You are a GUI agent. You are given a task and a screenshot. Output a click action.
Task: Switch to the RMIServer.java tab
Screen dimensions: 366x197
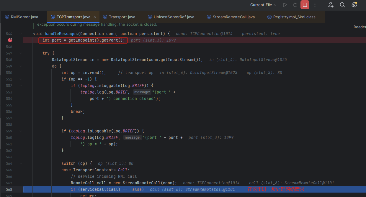[x=22, y=17]
